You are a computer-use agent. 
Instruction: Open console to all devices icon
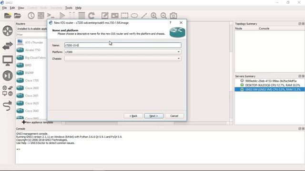(51, 16)
